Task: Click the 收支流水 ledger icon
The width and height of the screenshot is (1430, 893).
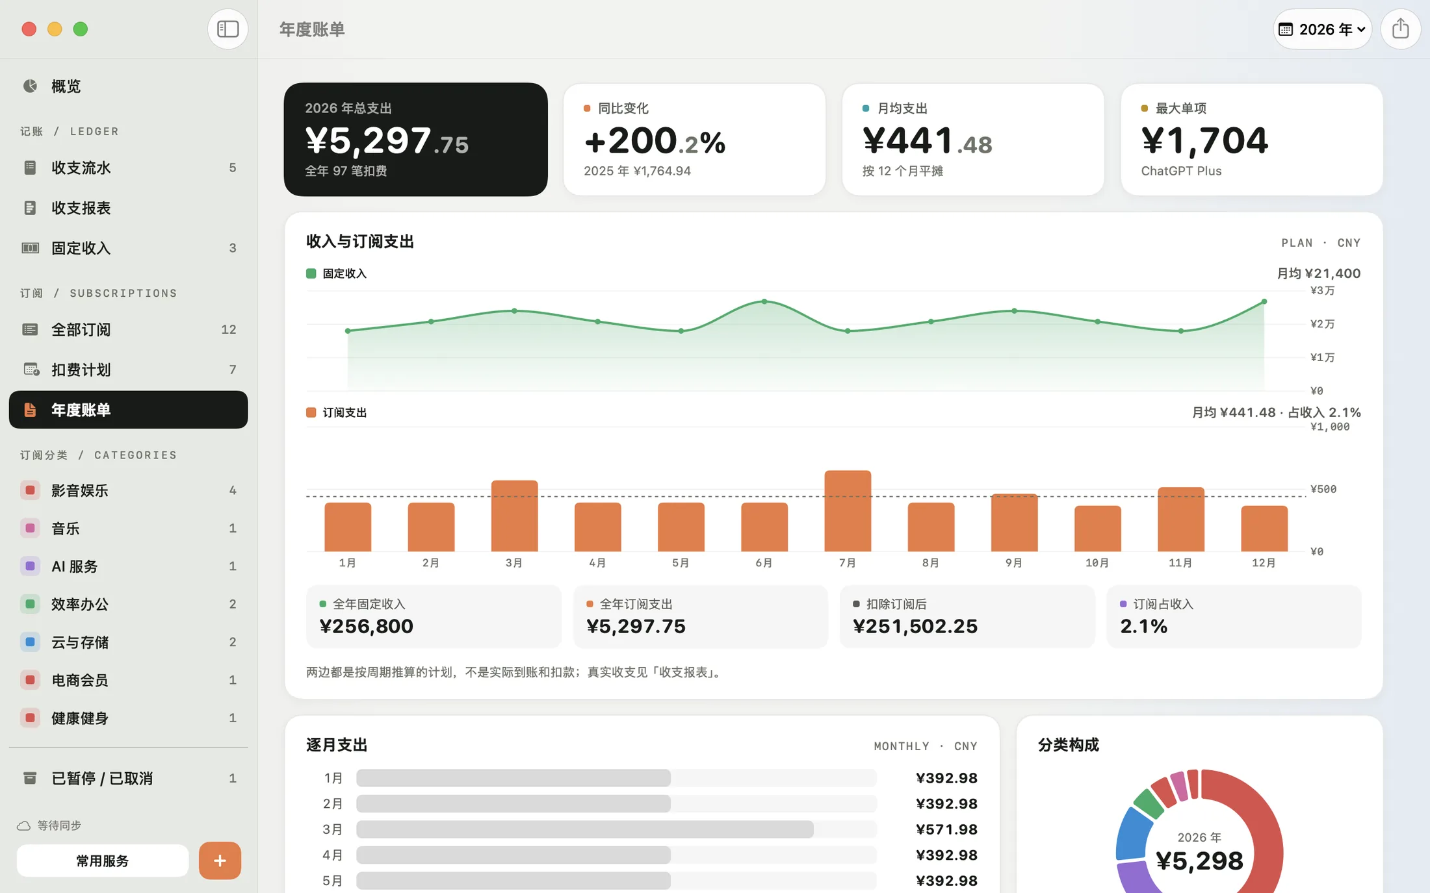Action: pos(30,168)
